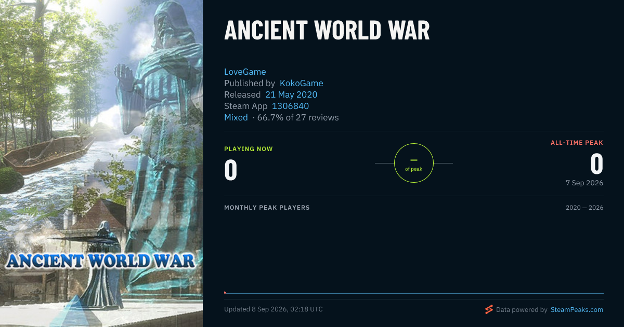Click the Monthly Peak Players heading

(267, 208)
